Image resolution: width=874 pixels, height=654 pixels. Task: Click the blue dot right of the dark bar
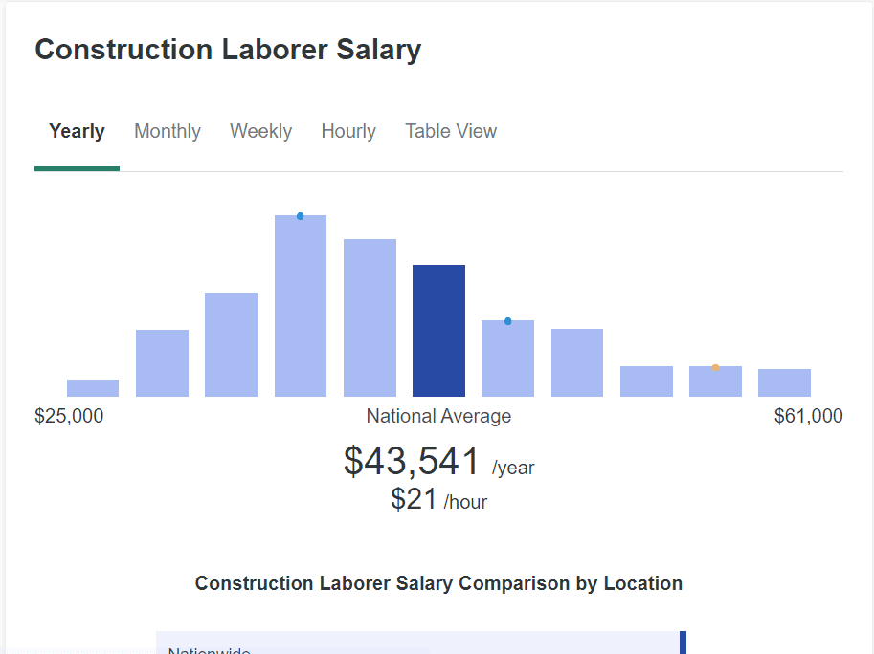click(x=507, y=321)
